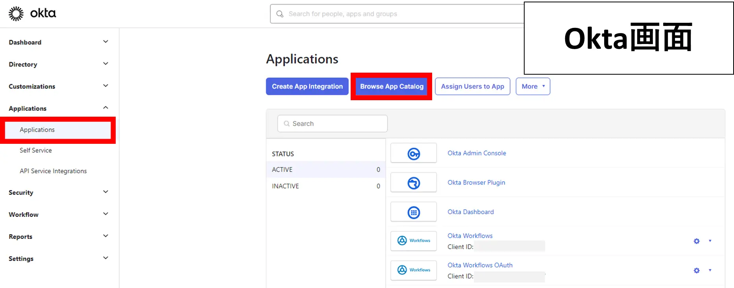Click the Dashboard sidebar label
This screenshot has width=734, height=288.
[25, 42]
